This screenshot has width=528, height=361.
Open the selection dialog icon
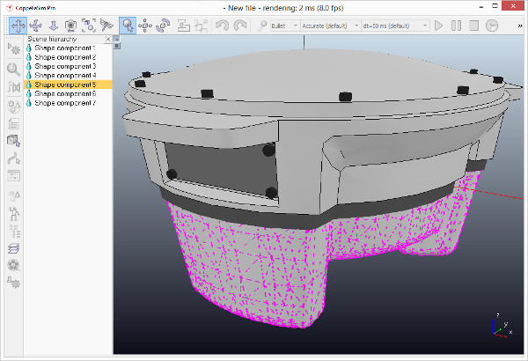point(14,175)
